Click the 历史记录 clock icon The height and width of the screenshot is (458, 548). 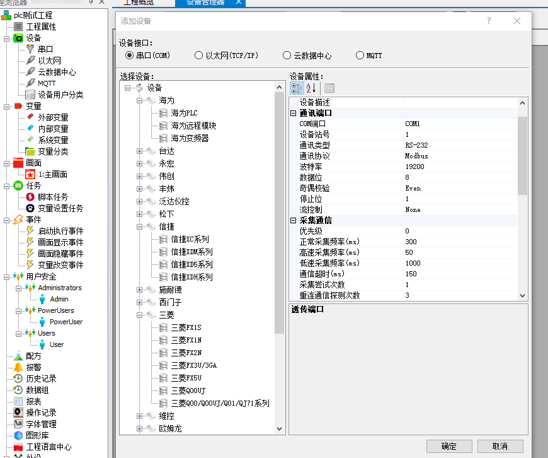[18, 379]
